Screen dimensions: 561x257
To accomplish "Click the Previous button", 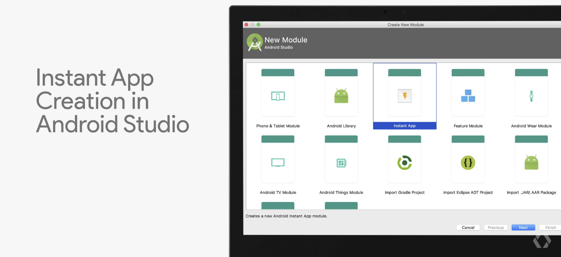I will [x=496, y=227].
